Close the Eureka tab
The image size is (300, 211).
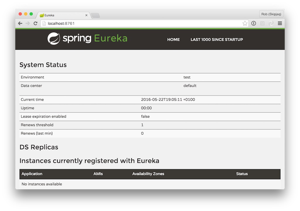(86, 15)
